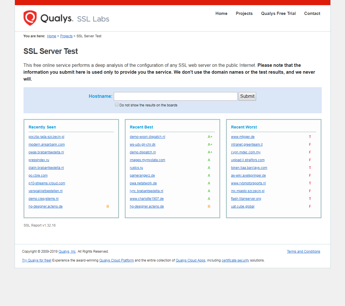Click the SSL Report v1.32.16 version text

40,225
